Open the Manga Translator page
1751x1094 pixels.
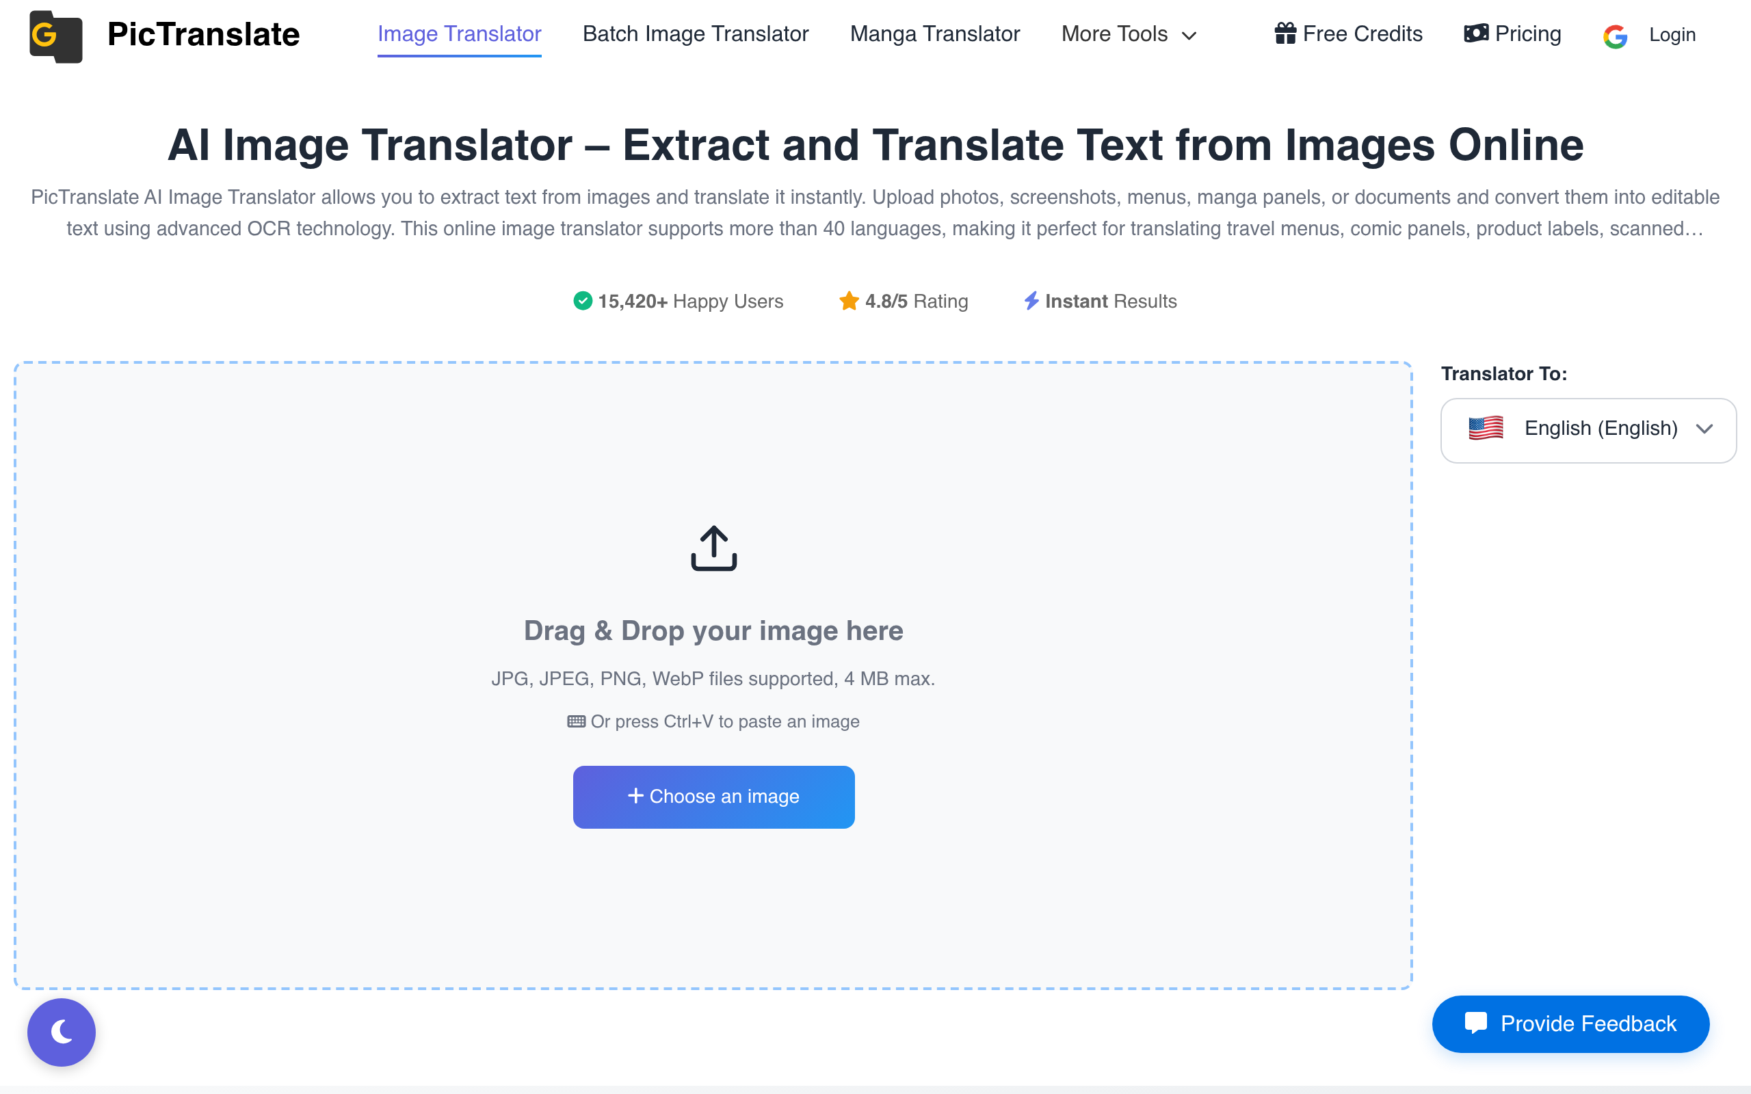pos(935,34)
